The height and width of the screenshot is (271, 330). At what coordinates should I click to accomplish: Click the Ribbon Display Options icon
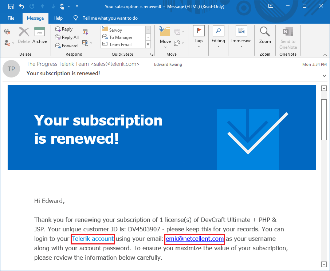click(x=271, y=6)
